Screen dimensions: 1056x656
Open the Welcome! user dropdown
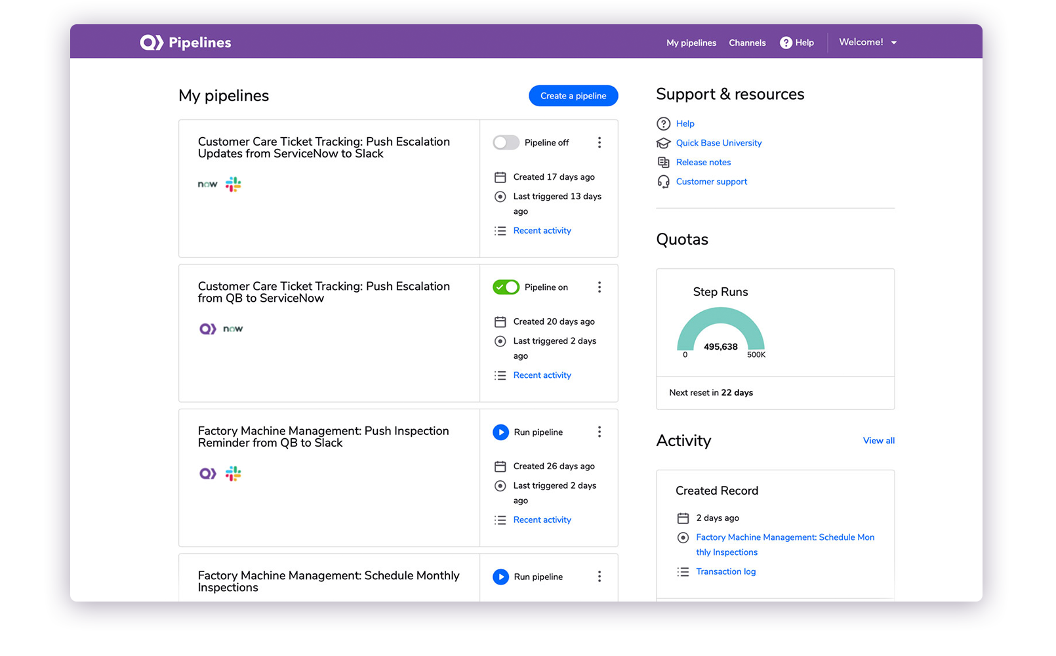click(868, 42)
